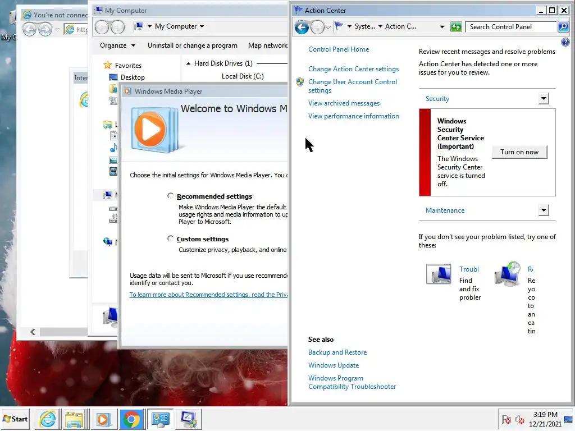Open Change User Account Control settings
Screen dimensions: 575x431
pyautogui.click(x=353, y=86)
